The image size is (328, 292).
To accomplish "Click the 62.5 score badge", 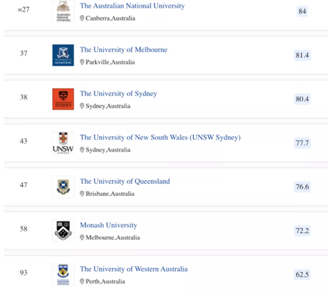I will point(303,274).
